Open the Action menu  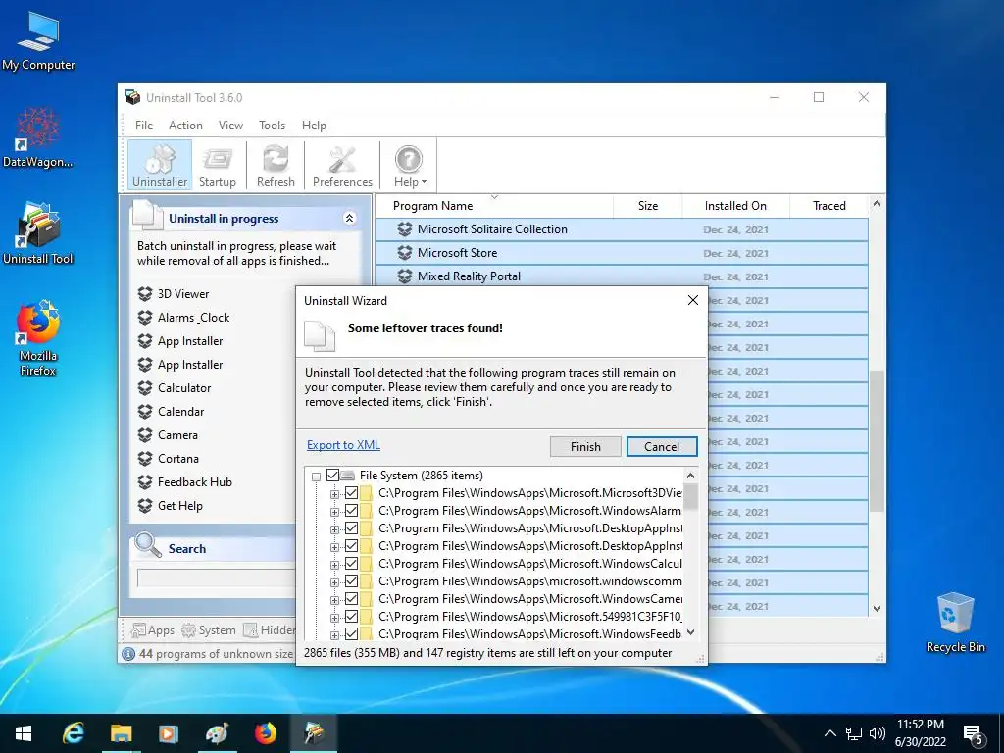point(185,125)
